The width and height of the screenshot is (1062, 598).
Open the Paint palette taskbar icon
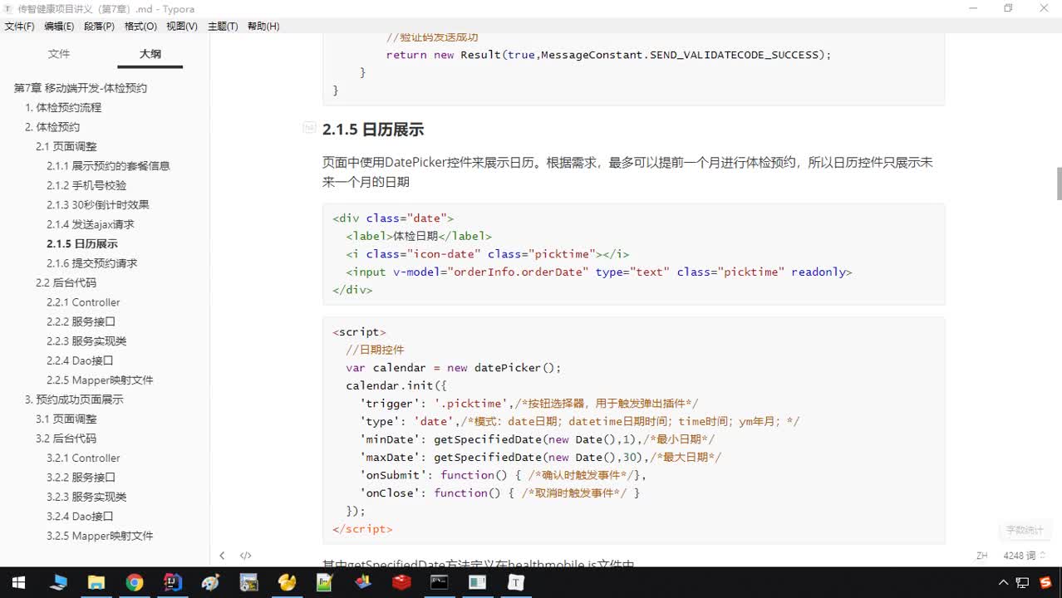211,582
